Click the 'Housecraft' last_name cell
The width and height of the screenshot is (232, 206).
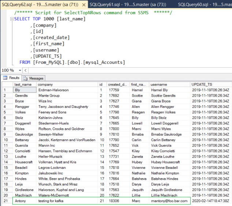25,162
